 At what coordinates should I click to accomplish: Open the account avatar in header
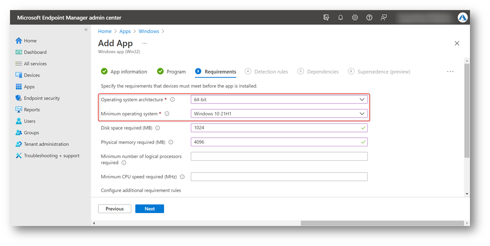point(462,18)
